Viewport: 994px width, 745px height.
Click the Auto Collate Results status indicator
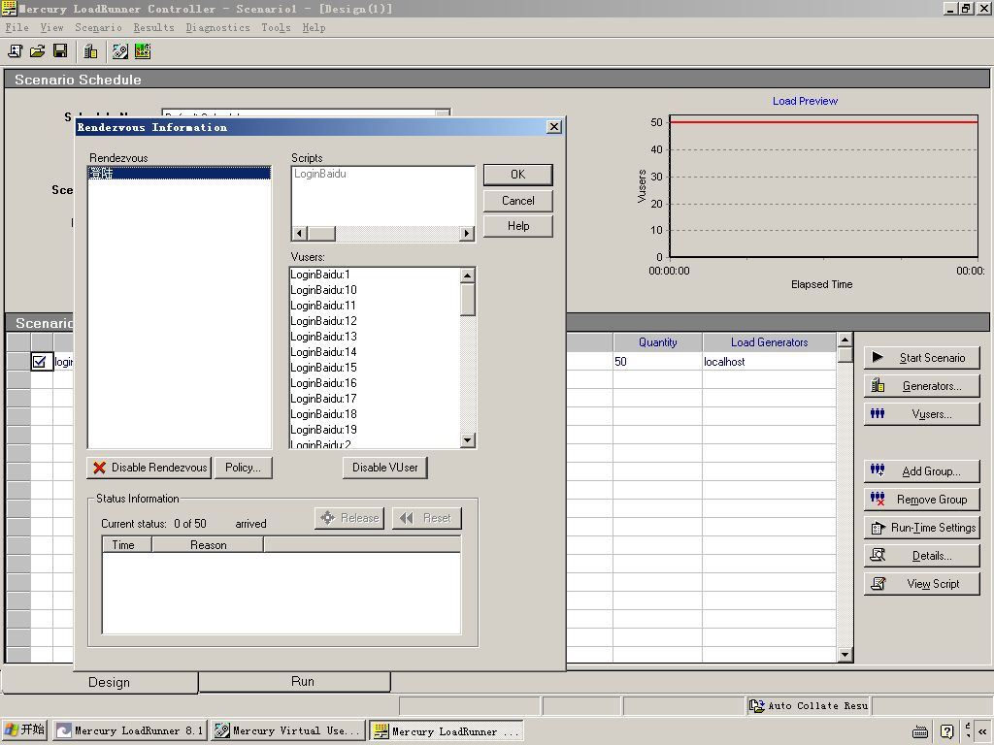click(x=809, y=706)
